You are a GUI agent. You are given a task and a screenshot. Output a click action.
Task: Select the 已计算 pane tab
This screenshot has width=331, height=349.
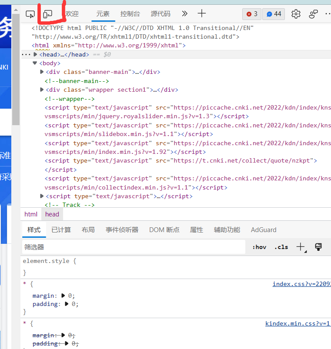tap(61, 230)
